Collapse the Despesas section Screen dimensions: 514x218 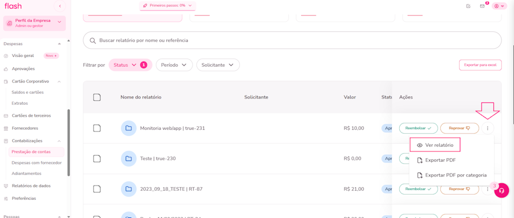tap(59, 44)
